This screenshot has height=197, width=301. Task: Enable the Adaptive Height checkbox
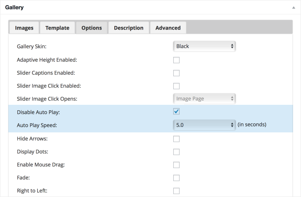(176, 60)
